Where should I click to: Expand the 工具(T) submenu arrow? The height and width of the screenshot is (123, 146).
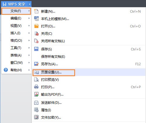[29, 48]
